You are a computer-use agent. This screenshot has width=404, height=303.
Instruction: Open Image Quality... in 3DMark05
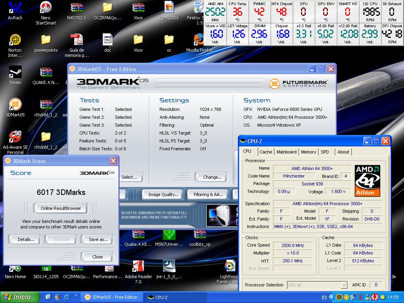[163, 195]
